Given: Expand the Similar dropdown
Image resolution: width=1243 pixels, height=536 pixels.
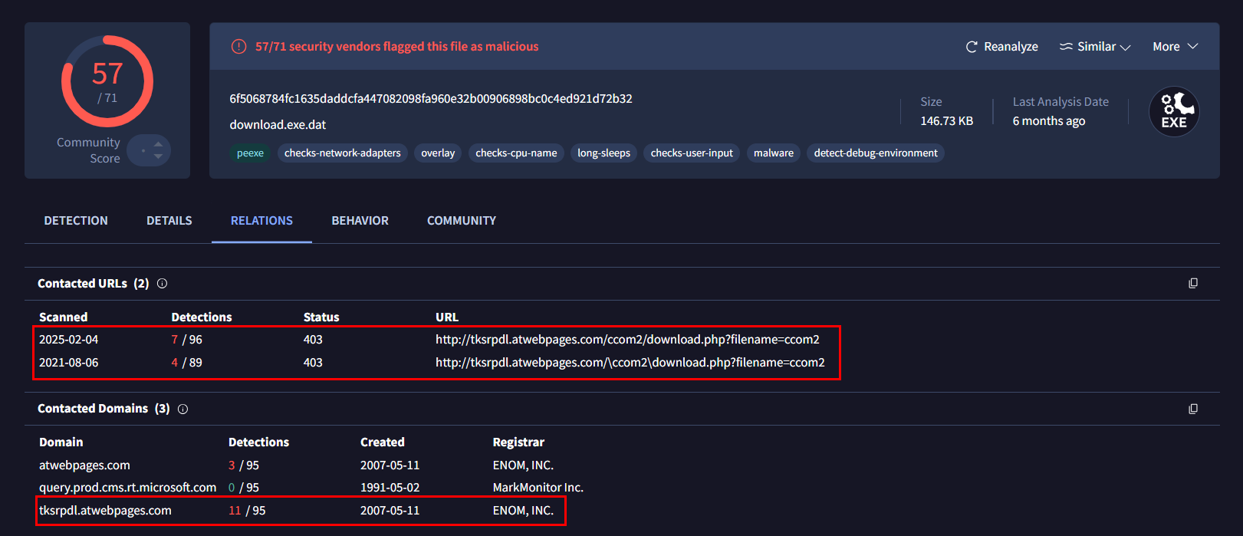Looking at the screenshot, I should pos(1125,48).
